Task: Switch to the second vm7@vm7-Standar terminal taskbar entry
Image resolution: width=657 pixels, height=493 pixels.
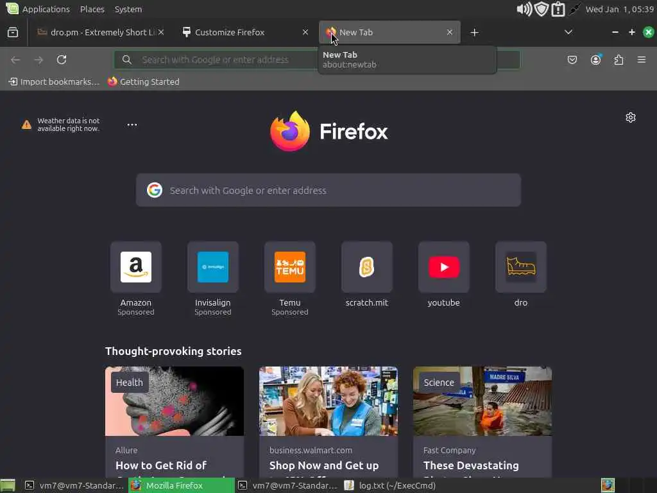Action: coord(287,485)
